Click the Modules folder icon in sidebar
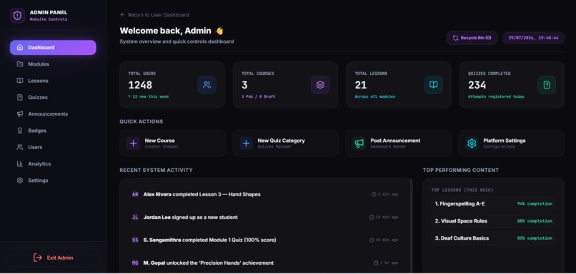 pos(20,64)
